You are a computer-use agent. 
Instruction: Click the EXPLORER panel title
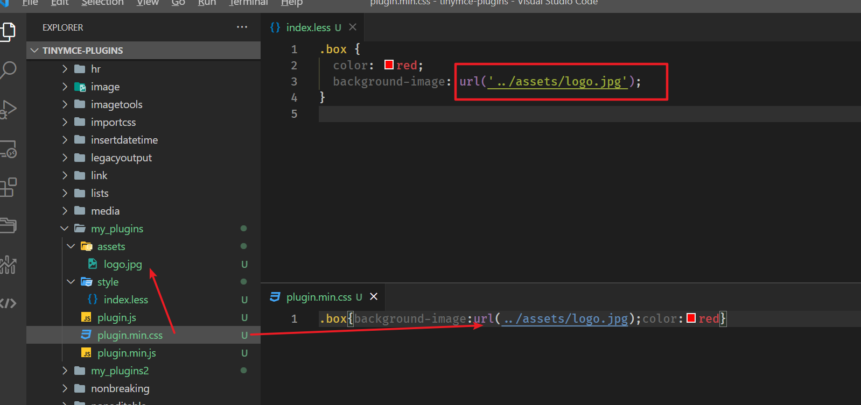[63, 27]
